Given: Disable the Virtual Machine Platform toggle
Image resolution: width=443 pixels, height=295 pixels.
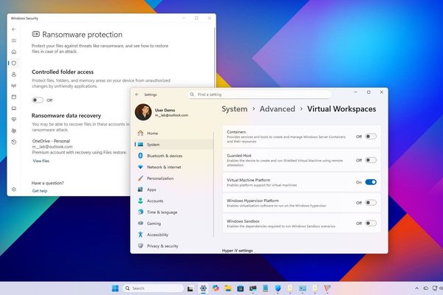Looking at the screenshot, I should [x=371, y=182].
